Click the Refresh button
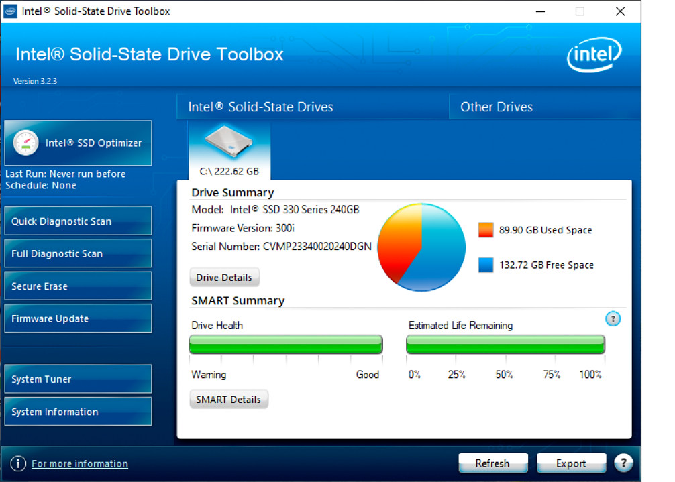This screenshot has width=675, height=482. pos(493,463)
